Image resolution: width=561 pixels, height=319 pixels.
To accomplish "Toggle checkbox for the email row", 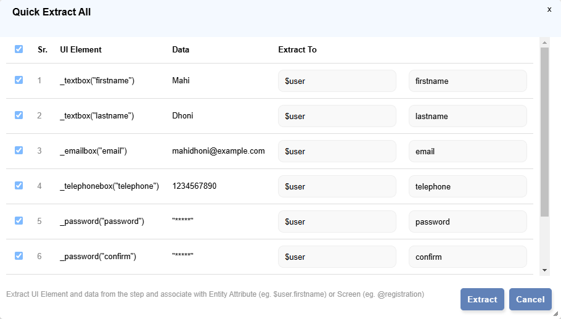I will click(x=18, y=151).
